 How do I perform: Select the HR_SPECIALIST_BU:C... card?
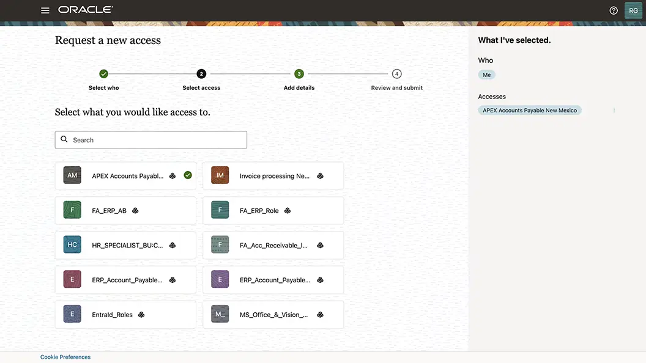coord(125,245)
